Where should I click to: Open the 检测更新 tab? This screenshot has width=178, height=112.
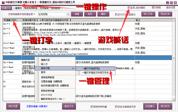(x=55, y=8)
